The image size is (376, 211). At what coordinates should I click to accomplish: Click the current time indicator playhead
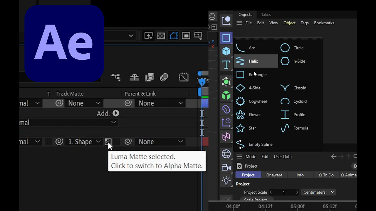(202, 82)
